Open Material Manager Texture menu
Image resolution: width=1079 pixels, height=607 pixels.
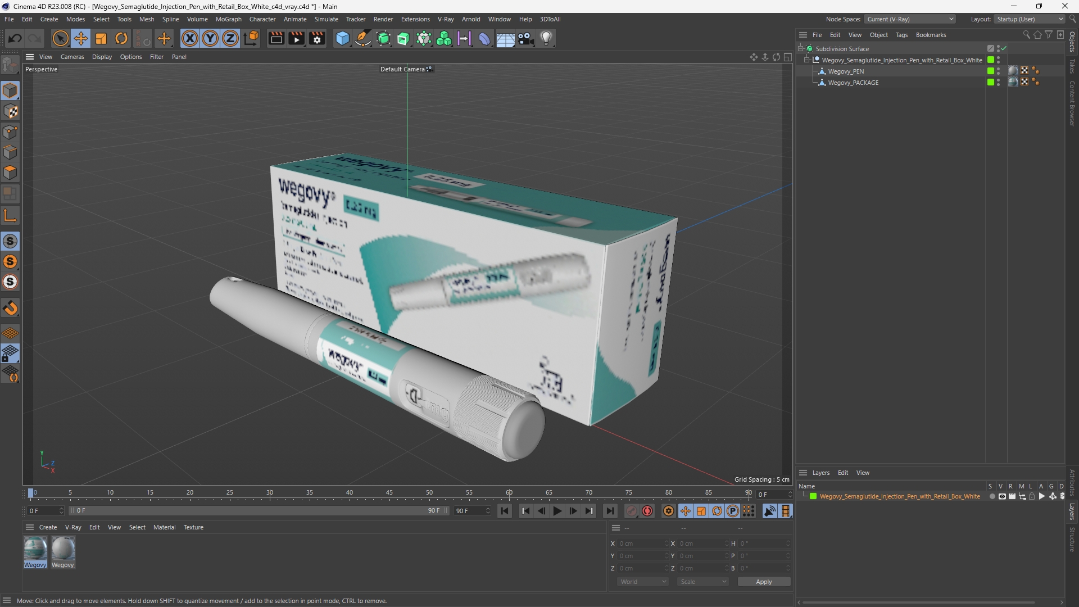pos(193,527)
